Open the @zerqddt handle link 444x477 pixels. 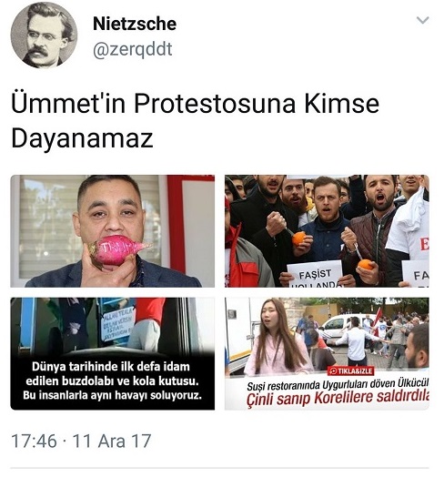tap(132, 49)
